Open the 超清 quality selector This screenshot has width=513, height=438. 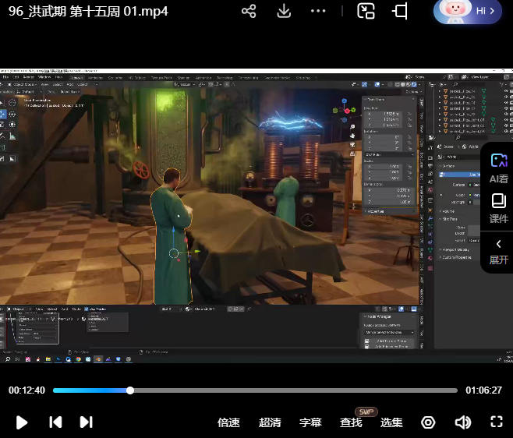tap(270, 422)
